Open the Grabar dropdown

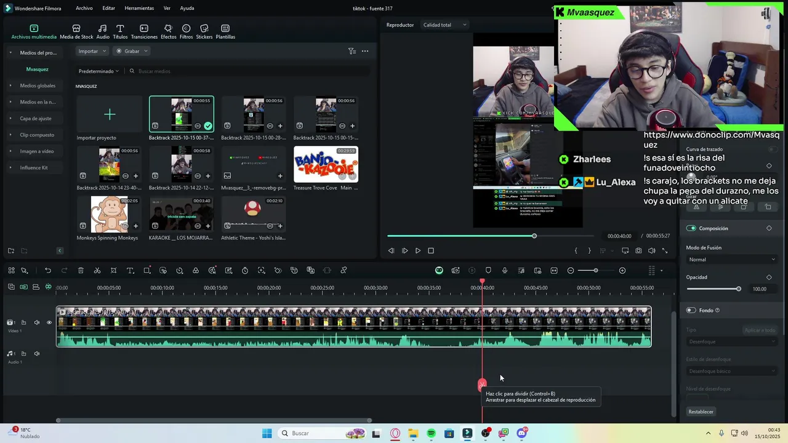[x=132, y=51]
